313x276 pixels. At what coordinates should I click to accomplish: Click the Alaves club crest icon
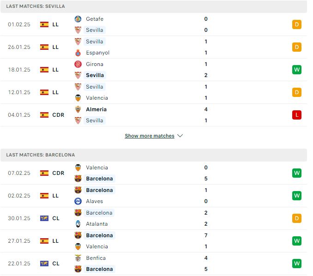[78, 201]
